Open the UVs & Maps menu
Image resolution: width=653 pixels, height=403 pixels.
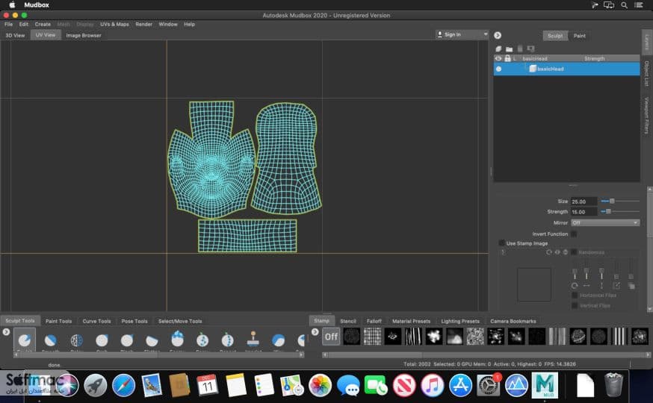[114, 24]
